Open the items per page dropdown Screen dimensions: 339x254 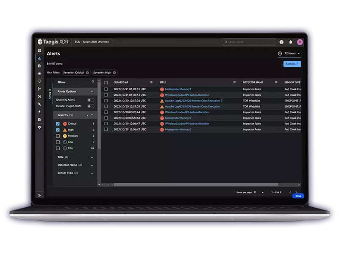click(259, 192)
